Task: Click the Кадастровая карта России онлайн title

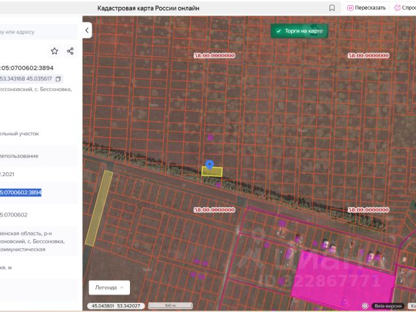Action: coord(148,8)
